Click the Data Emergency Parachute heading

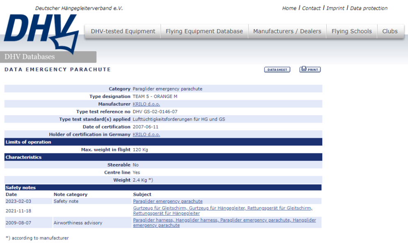coord(57,69)
